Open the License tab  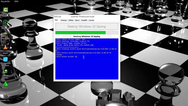coord(91,20)
